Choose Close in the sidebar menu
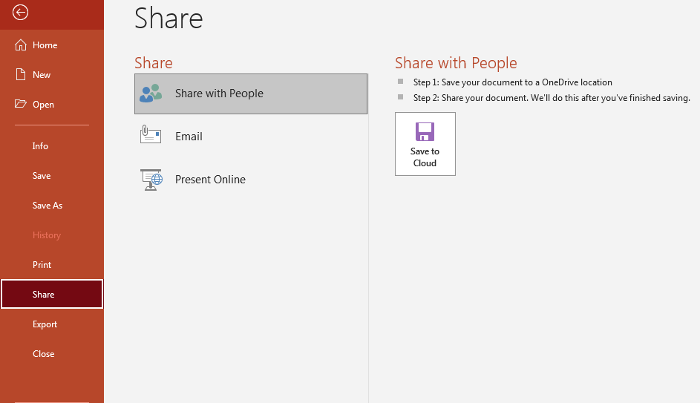The height and width of the screenshot is (403, 700). (x=44, y=354)
